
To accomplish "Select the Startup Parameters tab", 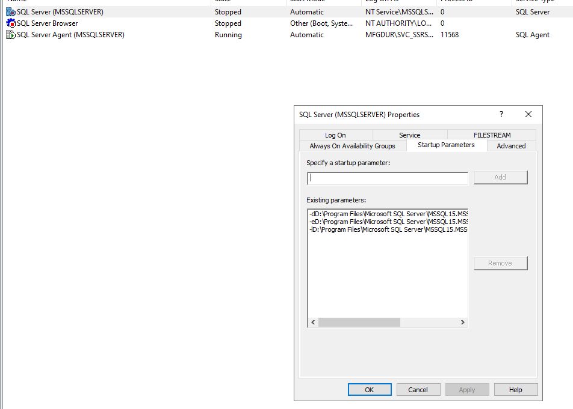I will [x=446, y=145].
